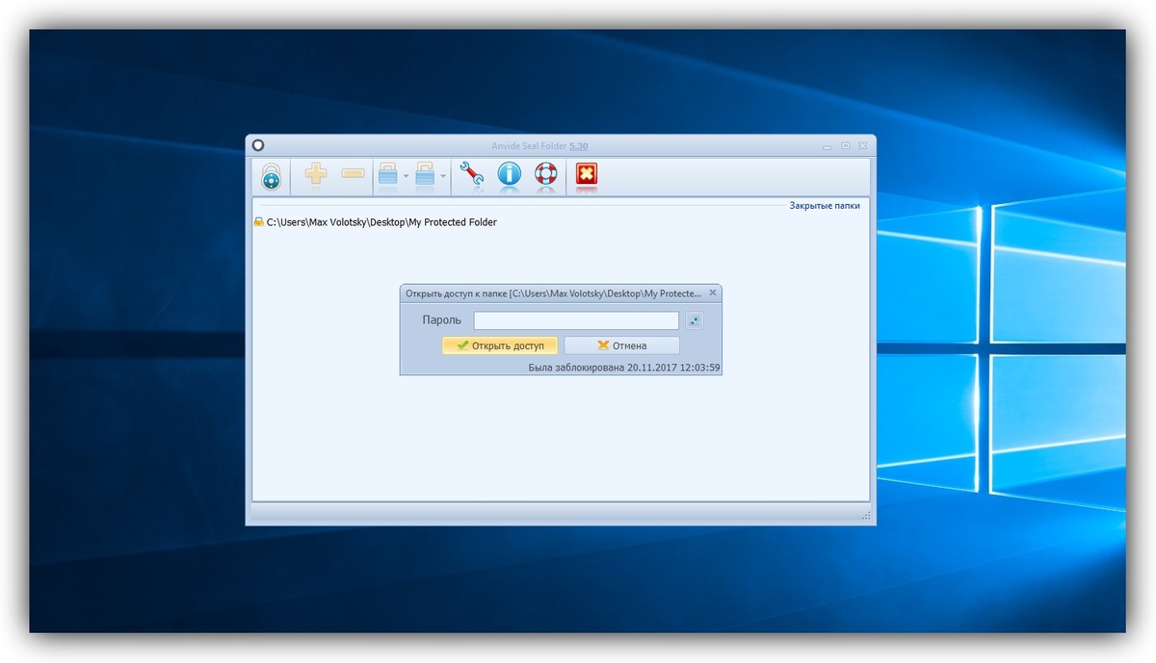Click the Пароль password input field
This screenshot has width=1156, height=663.
click(575, 319)
